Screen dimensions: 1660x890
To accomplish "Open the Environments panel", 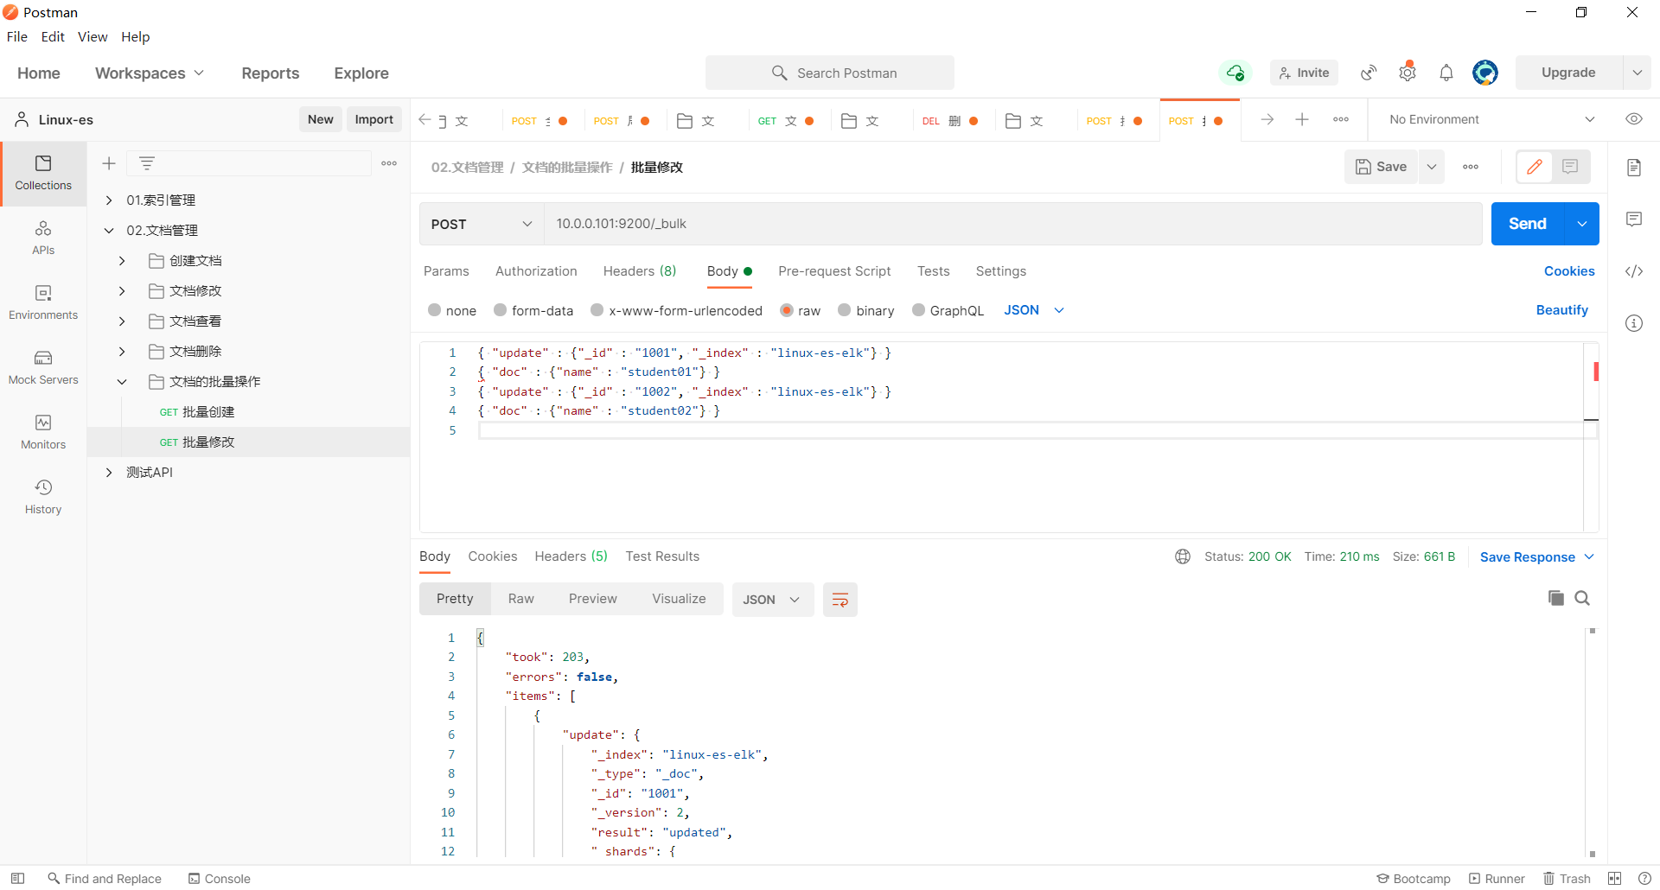I will [x=43, y=302].
